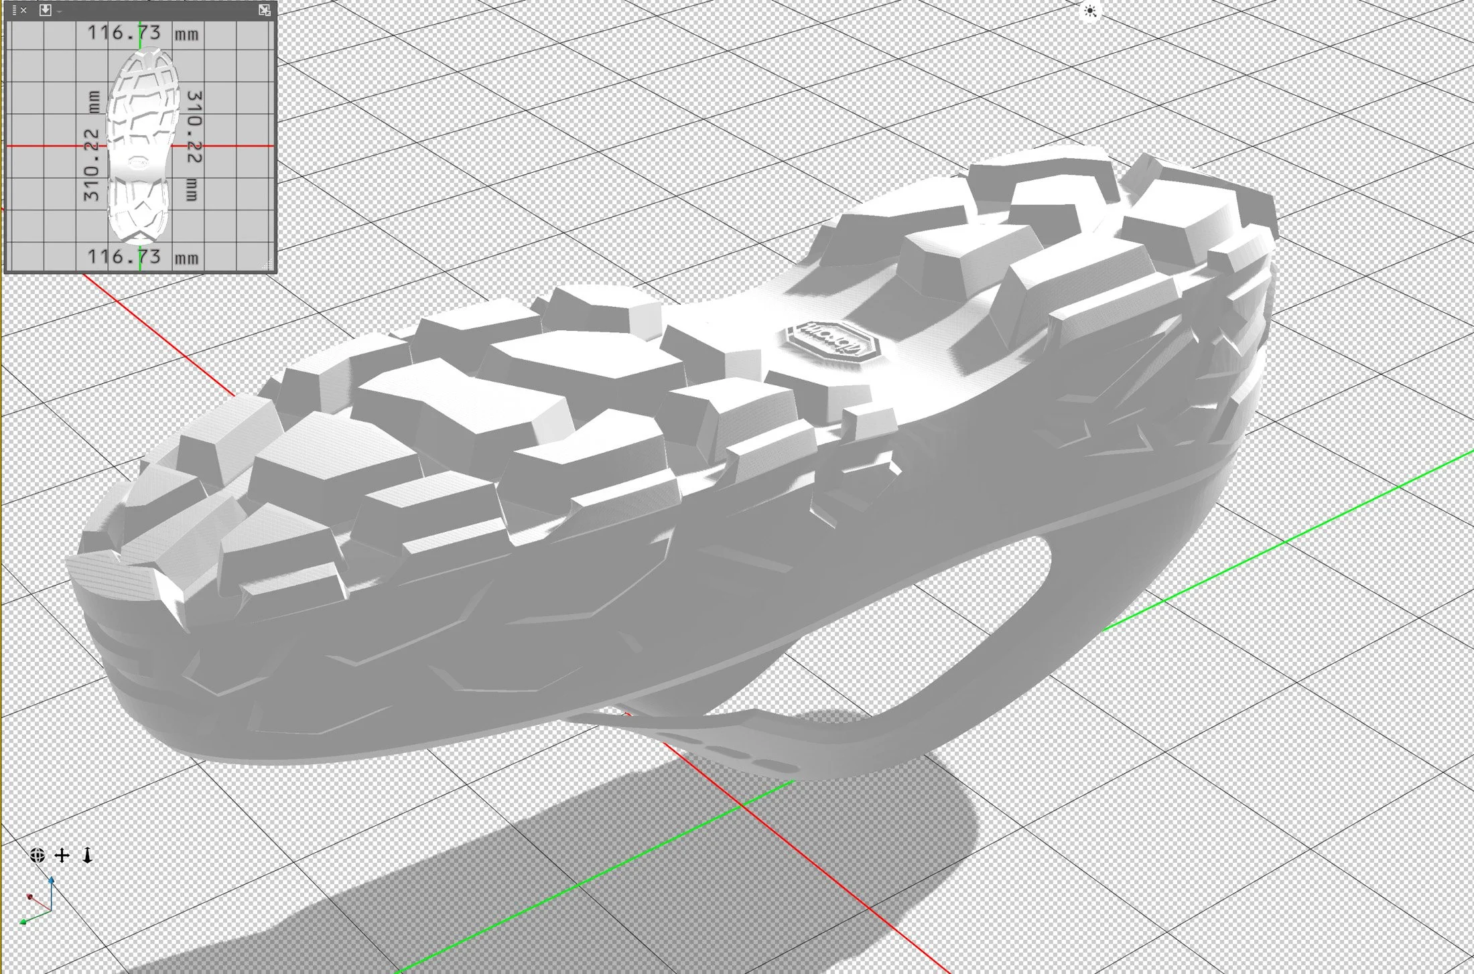Viewport: 1474px width, 974px height.
Task: Click the bottom '116.73 mm' dimension label
Action: point(143,257)
